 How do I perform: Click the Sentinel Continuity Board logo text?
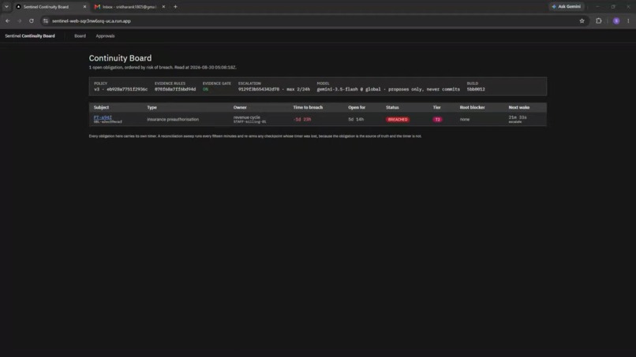tap(30, 35)
